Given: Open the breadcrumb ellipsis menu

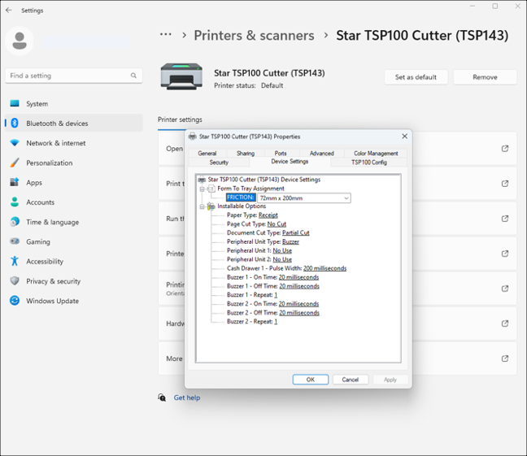Looking at the screenshot, I should coord(166,35).
